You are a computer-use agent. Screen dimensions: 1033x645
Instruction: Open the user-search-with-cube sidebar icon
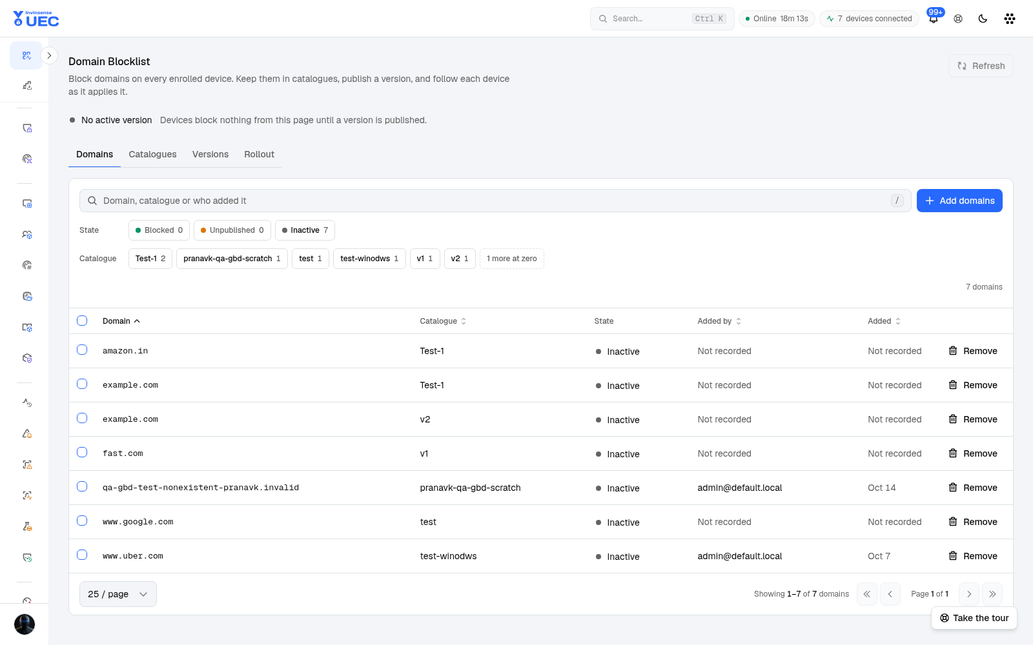(x=27, y=235)
